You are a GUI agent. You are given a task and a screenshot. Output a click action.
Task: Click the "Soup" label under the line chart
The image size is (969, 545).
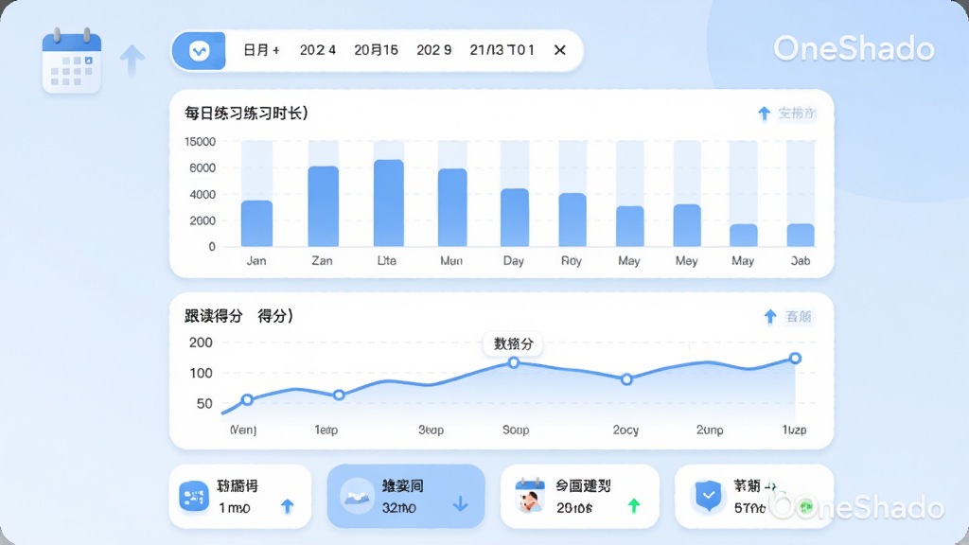pos(516,430)
